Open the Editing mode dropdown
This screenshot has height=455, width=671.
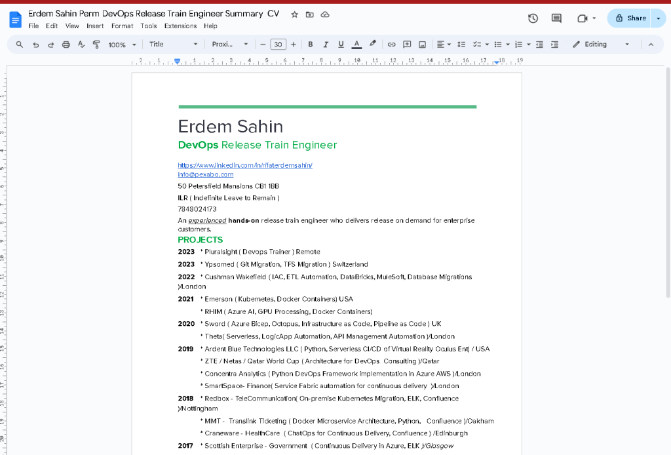point(601,44)
